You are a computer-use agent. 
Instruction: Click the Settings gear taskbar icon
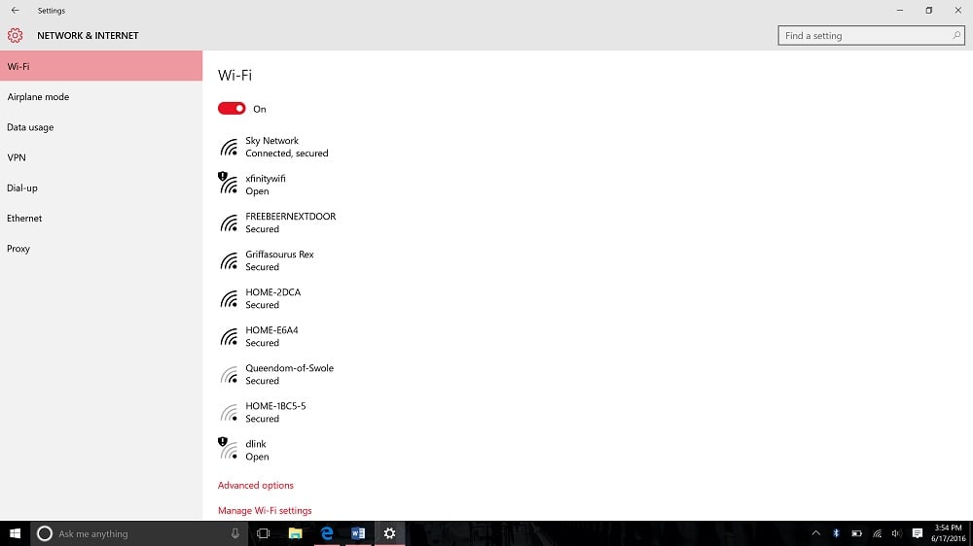click(x=390, y=533)
